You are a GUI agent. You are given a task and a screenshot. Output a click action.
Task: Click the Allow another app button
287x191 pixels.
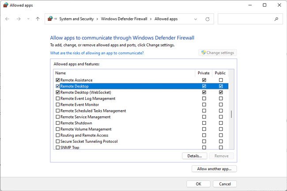coord(214,169)
